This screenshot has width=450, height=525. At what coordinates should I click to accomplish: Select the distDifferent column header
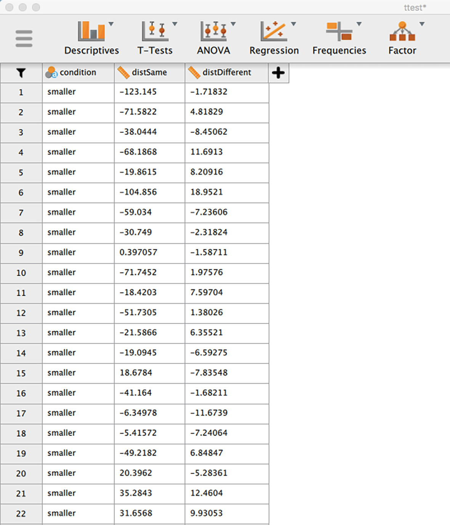(x=227, y=73)
